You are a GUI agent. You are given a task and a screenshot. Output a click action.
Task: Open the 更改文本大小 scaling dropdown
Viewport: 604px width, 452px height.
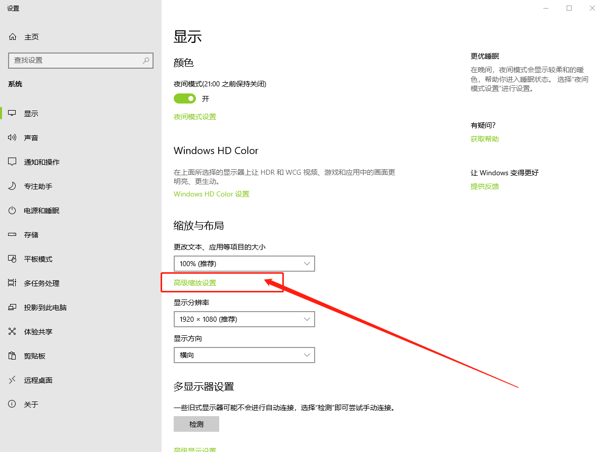(244, 264)
